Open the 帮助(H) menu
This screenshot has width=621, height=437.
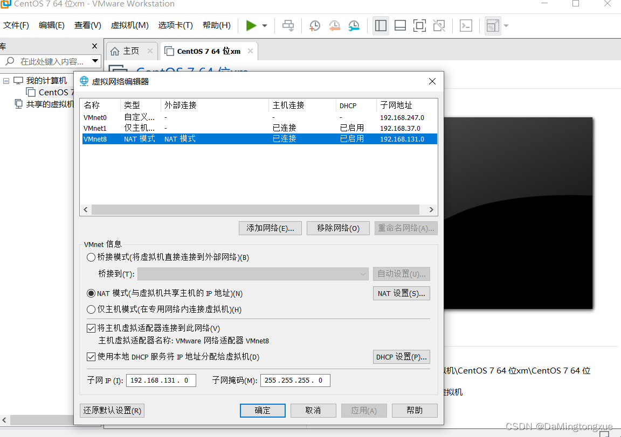click(217, 25)
